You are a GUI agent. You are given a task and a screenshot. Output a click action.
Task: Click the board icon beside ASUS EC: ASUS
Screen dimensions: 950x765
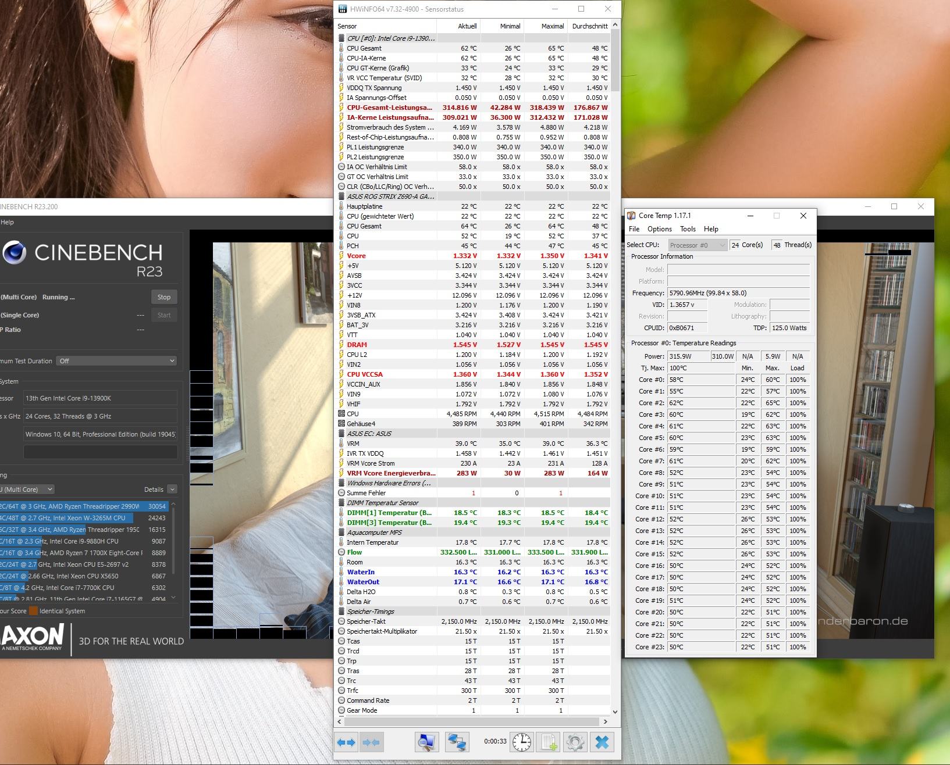[341, 434]
